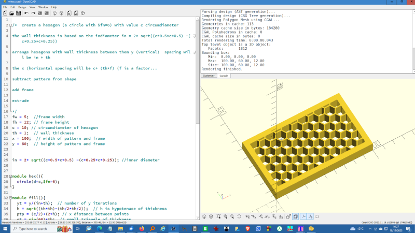
Task: Collapse the module fill code fold
Action: pyautogui.click(x=10, y=198)
